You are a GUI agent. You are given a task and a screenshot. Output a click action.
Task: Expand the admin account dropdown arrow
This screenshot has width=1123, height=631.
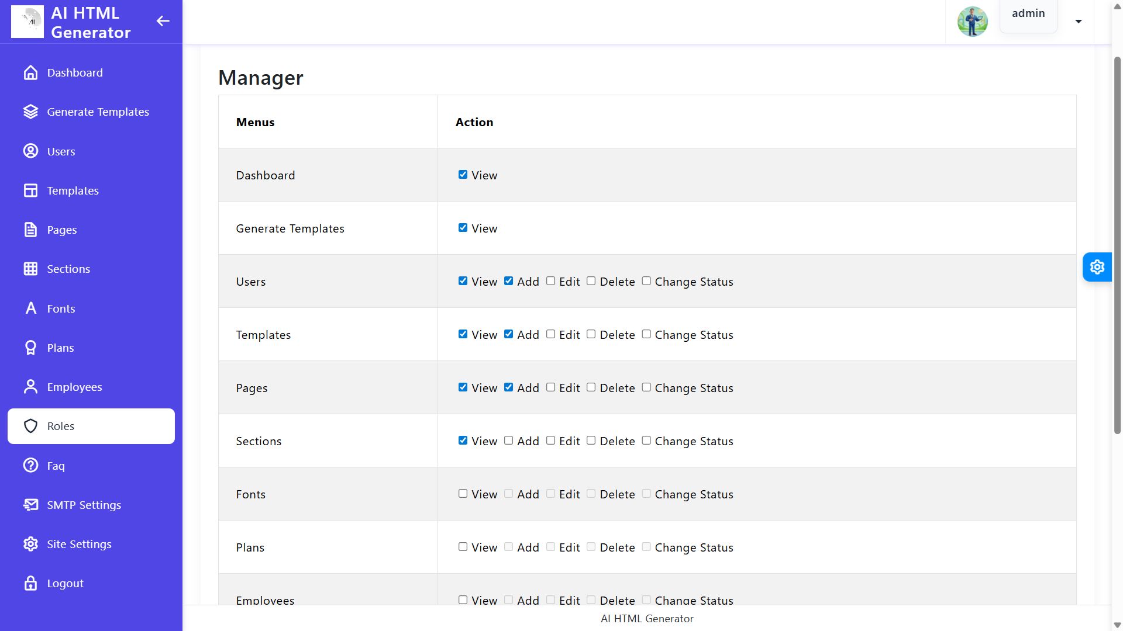click(x=1078, y=22)
